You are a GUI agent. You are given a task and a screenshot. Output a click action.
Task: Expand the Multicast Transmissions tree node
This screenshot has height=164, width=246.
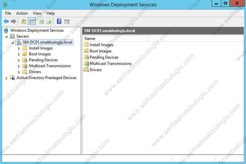(x=19, y=66)
